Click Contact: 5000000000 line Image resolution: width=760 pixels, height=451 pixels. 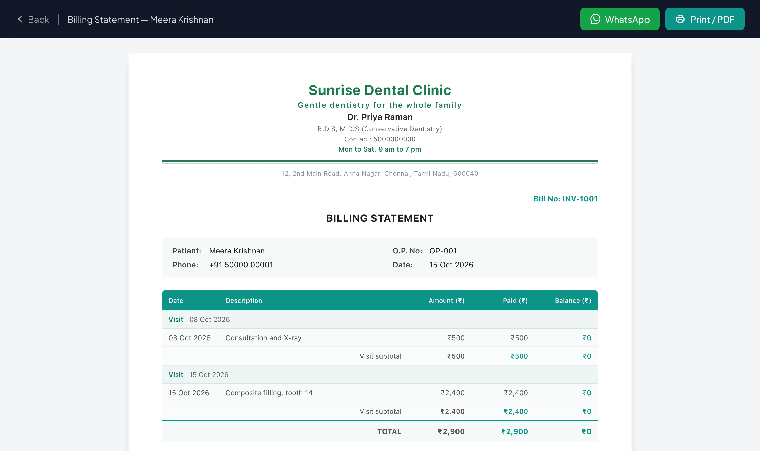[x=379, y=139]
